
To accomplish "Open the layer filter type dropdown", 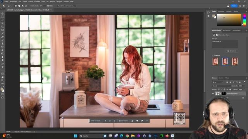I will [x=218, y=82].
